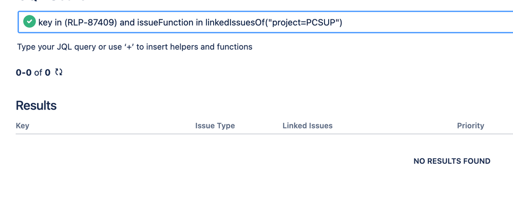This screenshot has height=212, width=513.
Task: Place cursor on linkedIssuesOf in the query
Action: coord(235,23)
